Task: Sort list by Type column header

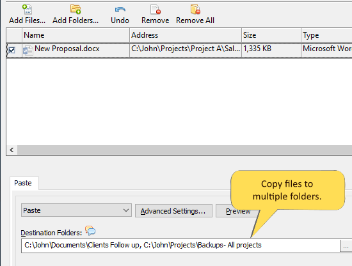Action: [326, 35]
